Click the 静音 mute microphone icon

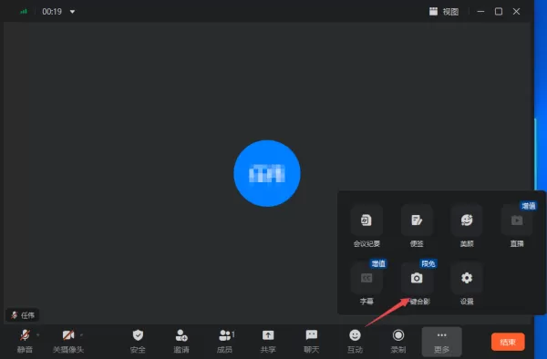25,335
